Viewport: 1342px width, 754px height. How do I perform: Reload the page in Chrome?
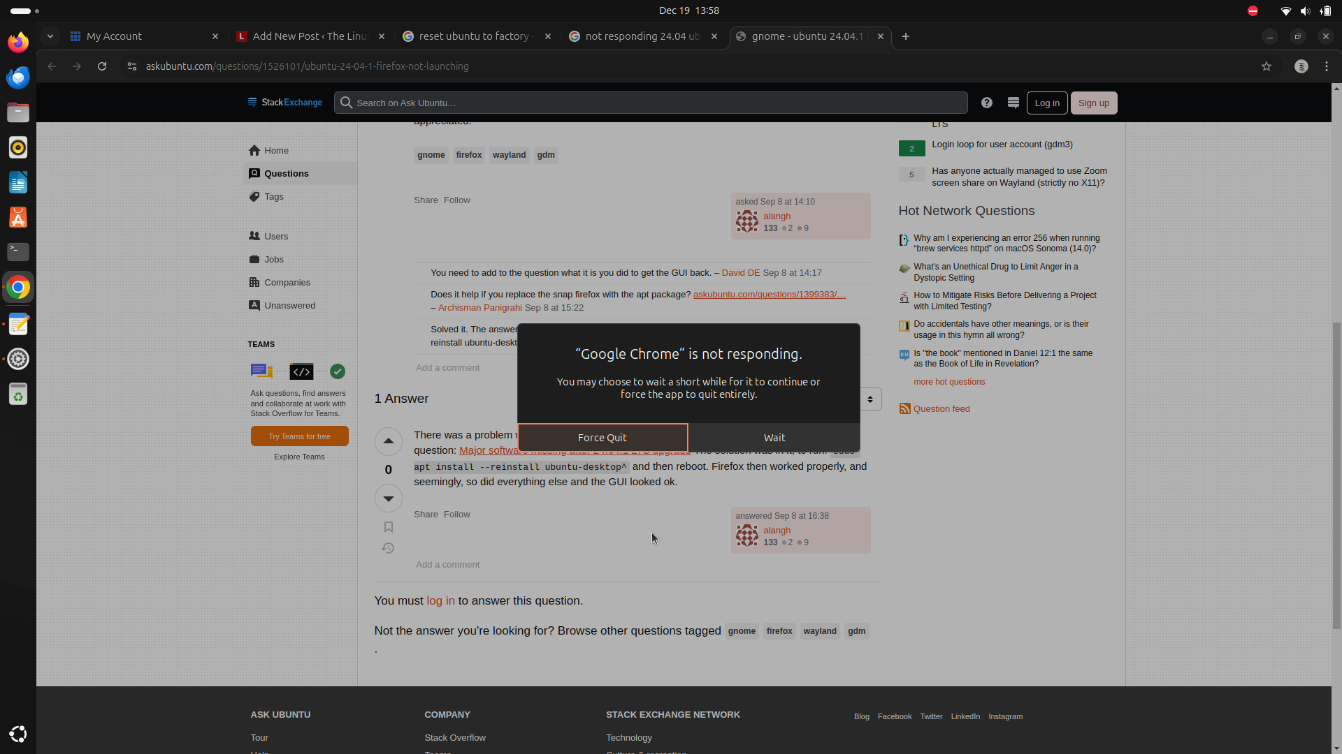click(x=102, y=66)
